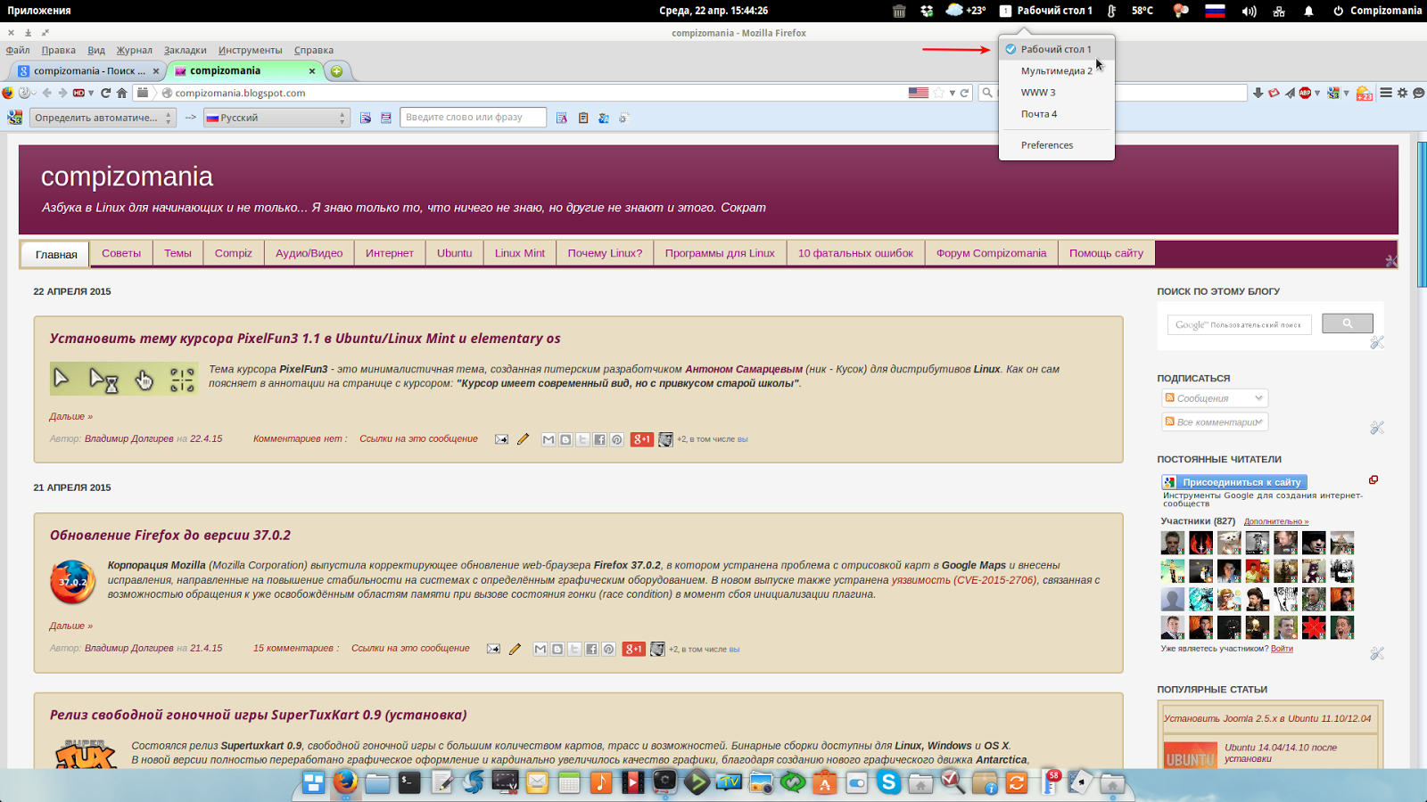Select workspace Рабочий стол 1 in the list

(x=1057, y=49)
